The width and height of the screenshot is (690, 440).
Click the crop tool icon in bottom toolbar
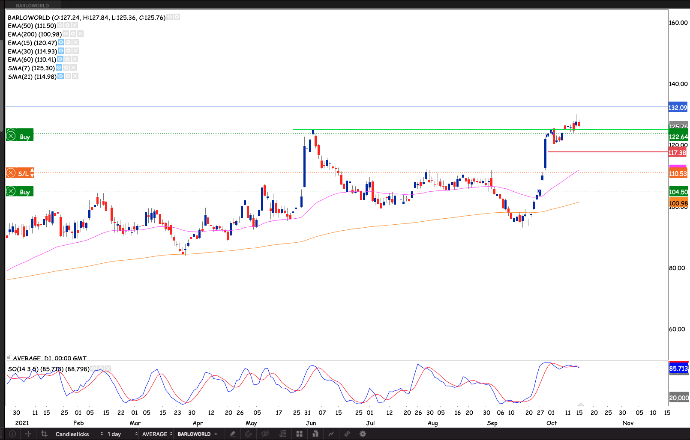tap(44, 434)
